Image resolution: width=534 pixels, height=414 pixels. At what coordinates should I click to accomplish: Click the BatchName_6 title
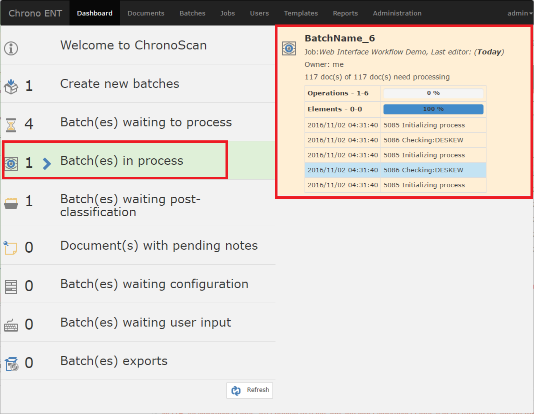click(x=339, y=38)
